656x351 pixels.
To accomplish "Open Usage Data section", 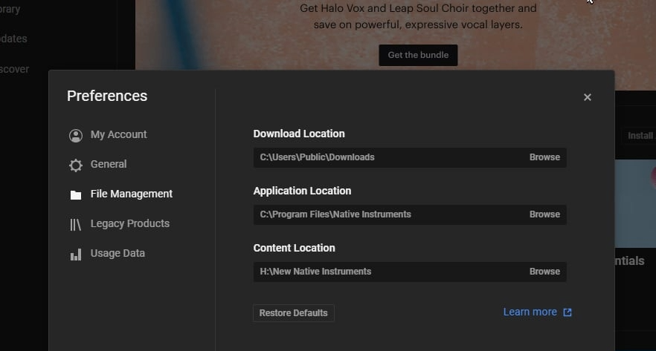I will (118, 253).
